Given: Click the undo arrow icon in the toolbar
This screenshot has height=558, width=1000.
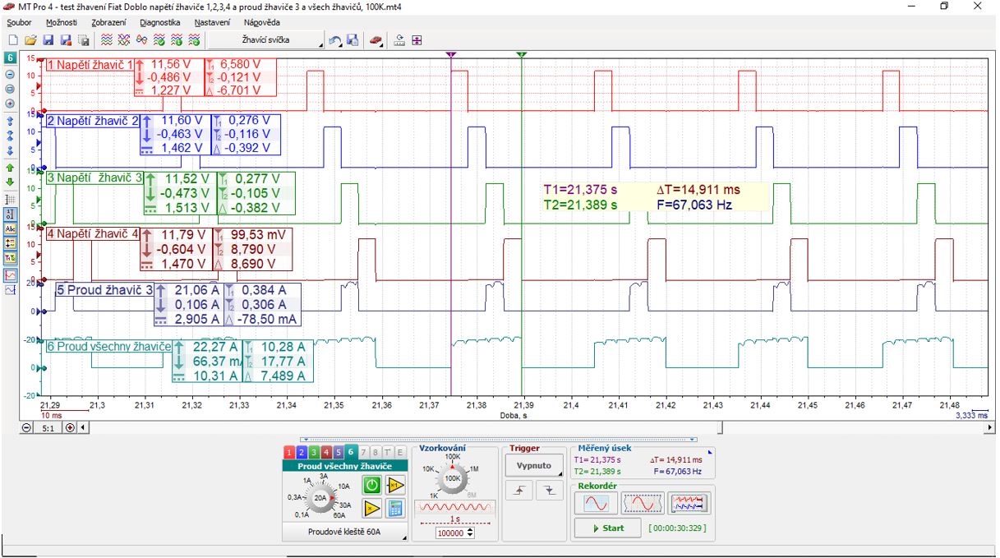Looking at the screenshot, I should (x=334, y=39).
